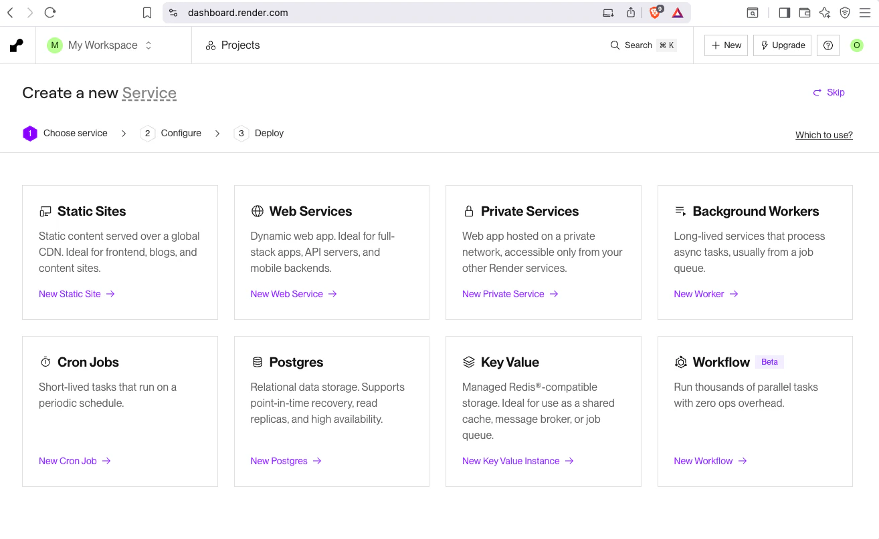The height and width of the screenshot is (539, 879).
Task: Go back with the browser back arrow
Action: pyautogui.click(x=10, y=13)
